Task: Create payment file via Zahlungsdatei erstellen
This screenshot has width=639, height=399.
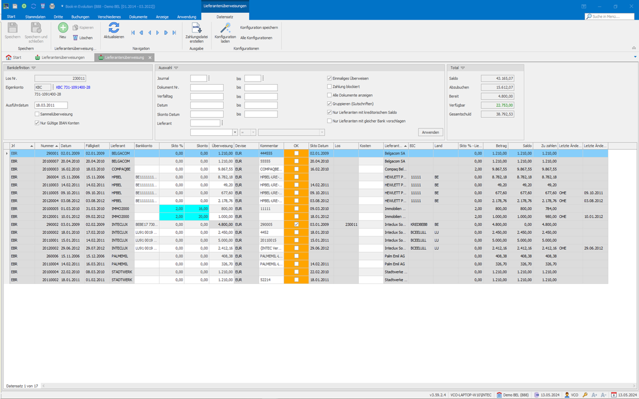Action: pos(196,31)
